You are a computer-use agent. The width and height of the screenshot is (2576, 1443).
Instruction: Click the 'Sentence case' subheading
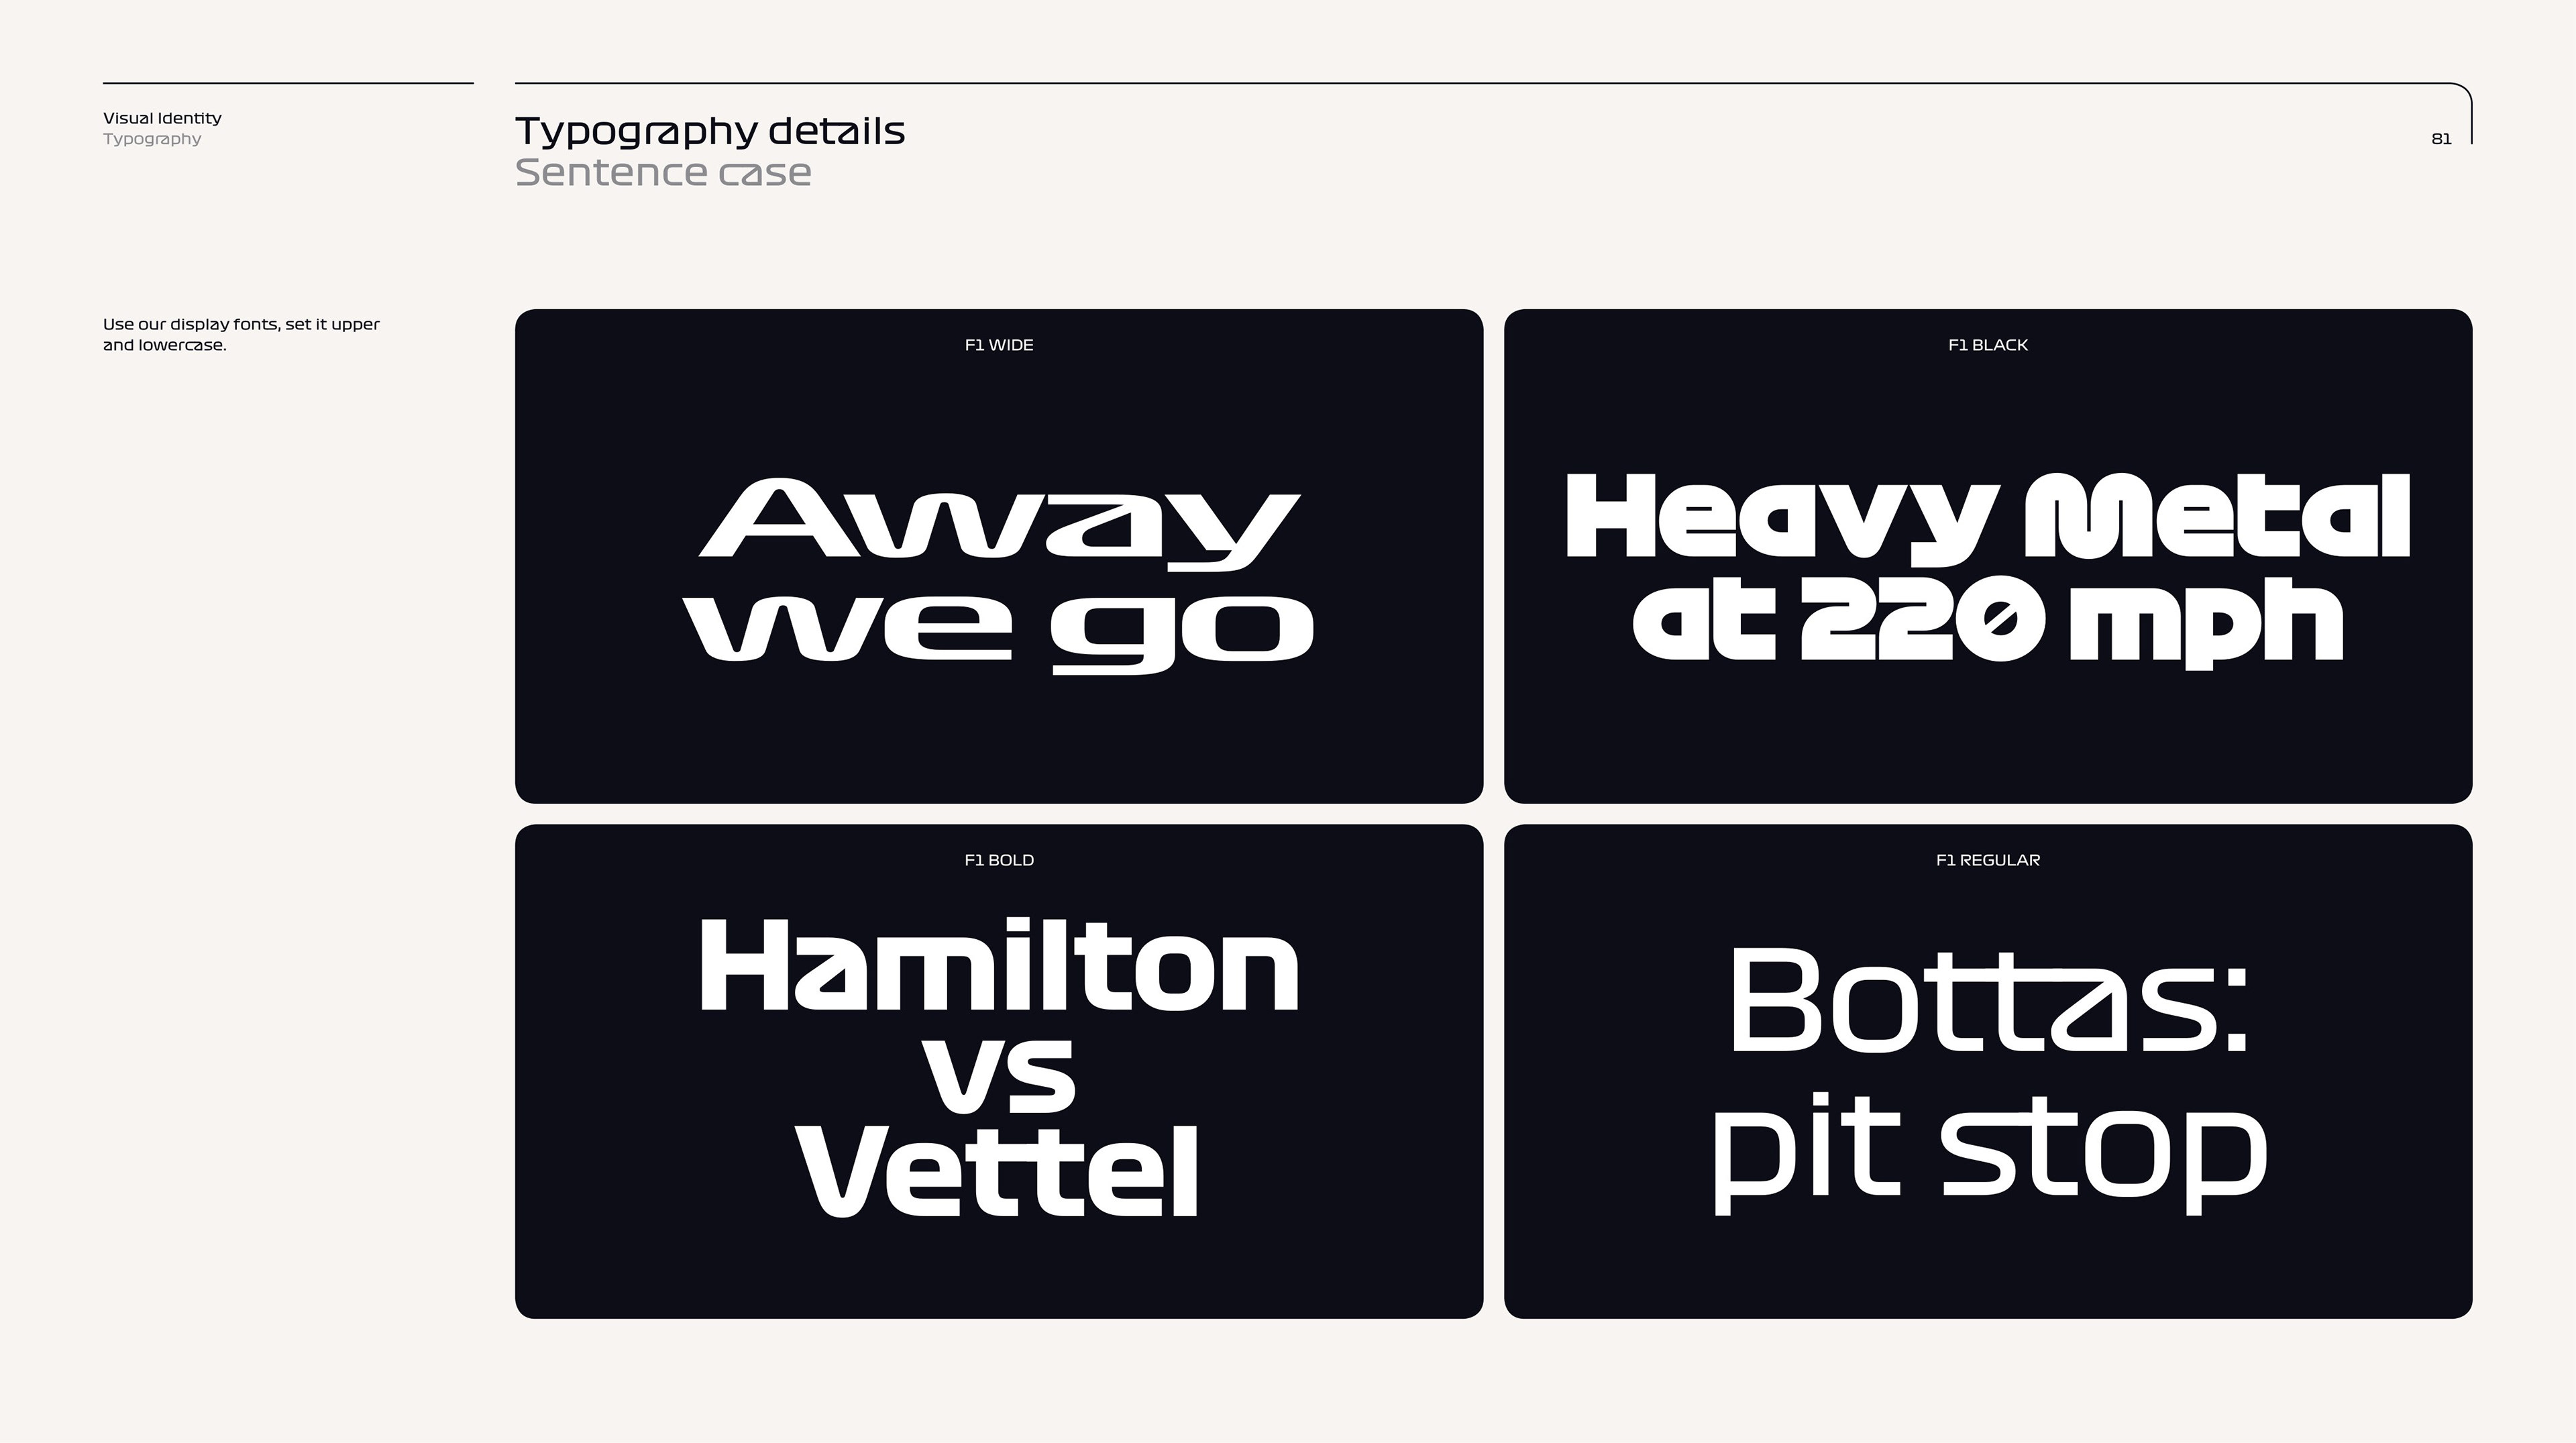point(662,173)
